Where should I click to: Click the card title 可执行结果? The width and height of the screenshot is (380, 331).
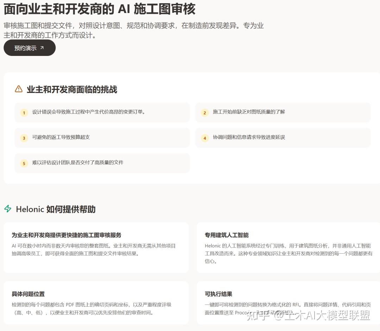[218, 294]
